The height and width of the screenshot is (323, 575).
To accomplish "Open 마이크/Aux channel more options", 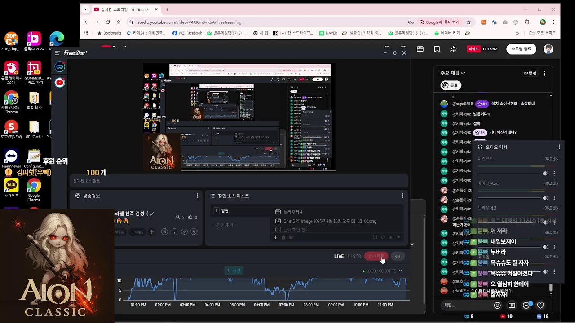I will click(554, 198).
